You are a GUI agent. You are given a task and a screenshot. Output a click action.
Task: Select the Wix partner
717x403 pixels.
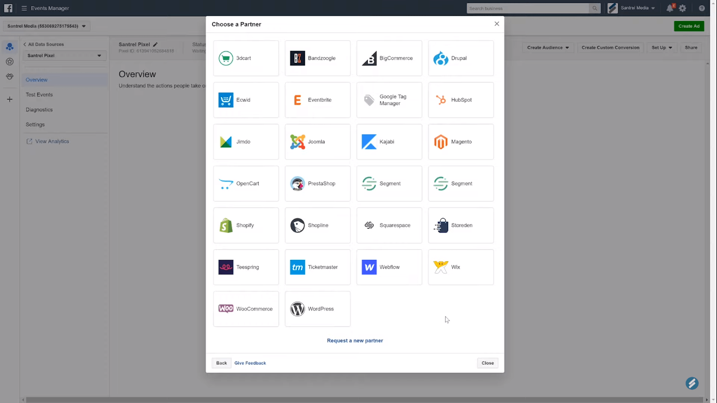[x=461, y=267]
